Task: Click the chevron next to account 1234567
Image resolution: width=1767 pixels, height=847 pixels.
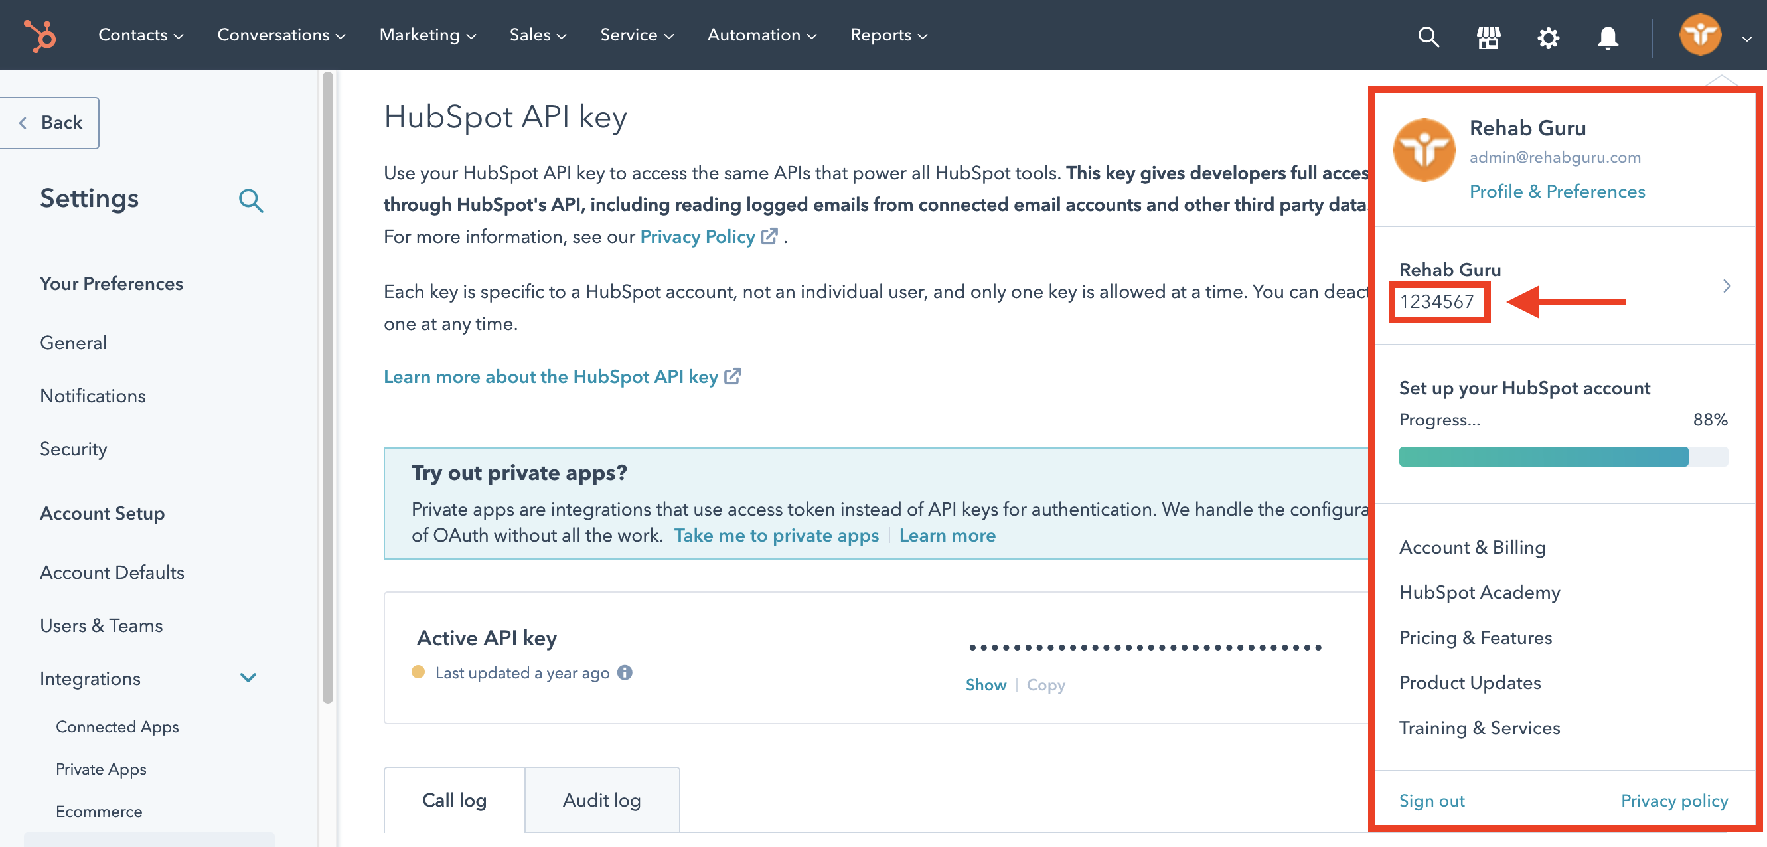Action: click(x=1727, y=286)
